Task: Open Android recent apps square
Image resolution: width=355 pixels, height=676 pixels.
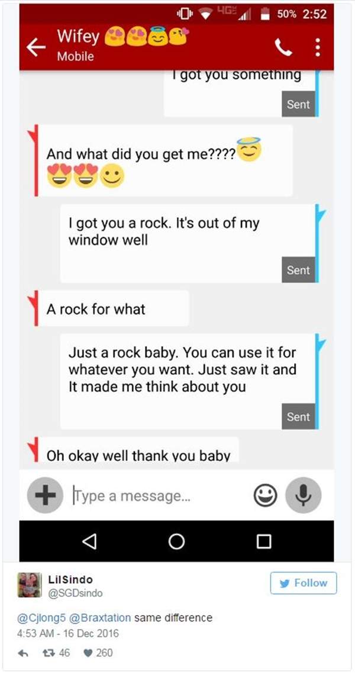Action: pyautogui.click(x=264, y=541)
